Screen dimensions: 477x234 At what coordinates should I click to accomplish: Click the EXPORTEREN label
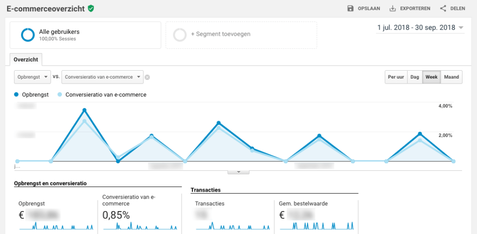(x=415, y=8)
